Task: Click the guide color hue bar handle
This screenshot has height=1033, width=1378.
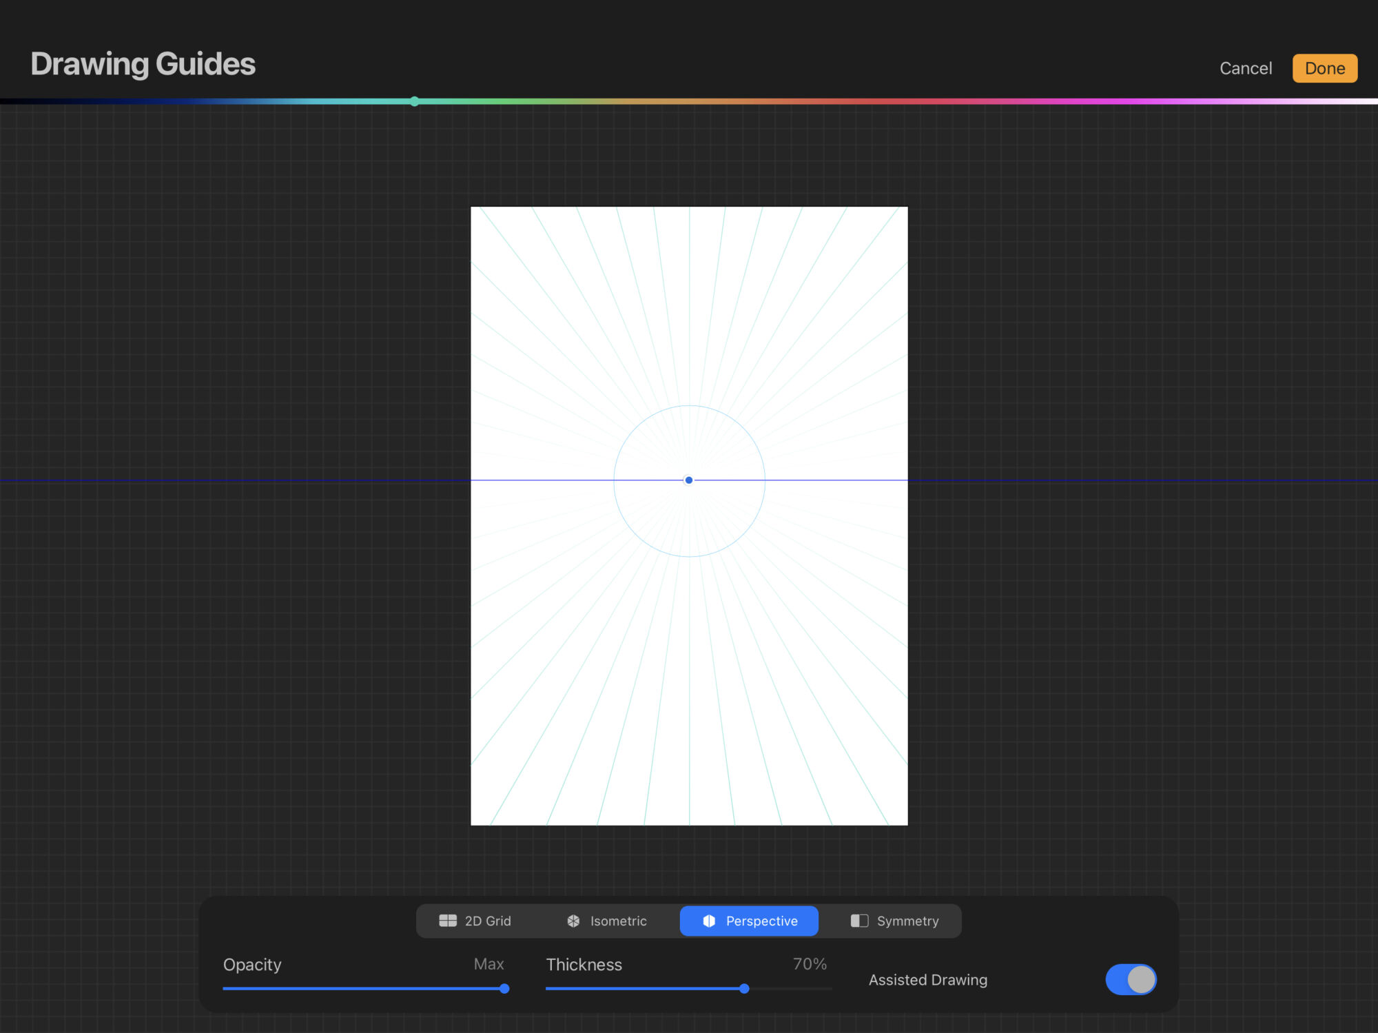Action: [414, 101]
